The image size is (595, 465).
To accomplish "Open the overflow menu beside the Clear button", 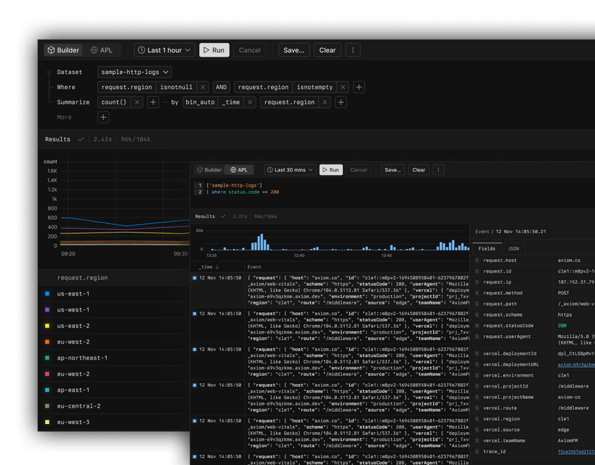I will [351, 50].
